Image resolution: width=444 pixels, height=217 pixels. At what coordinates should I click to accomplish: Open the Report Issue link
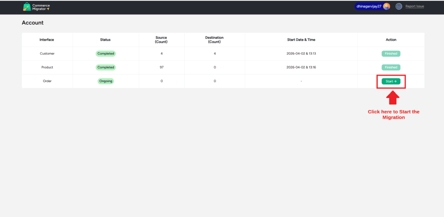click(415, 6)
